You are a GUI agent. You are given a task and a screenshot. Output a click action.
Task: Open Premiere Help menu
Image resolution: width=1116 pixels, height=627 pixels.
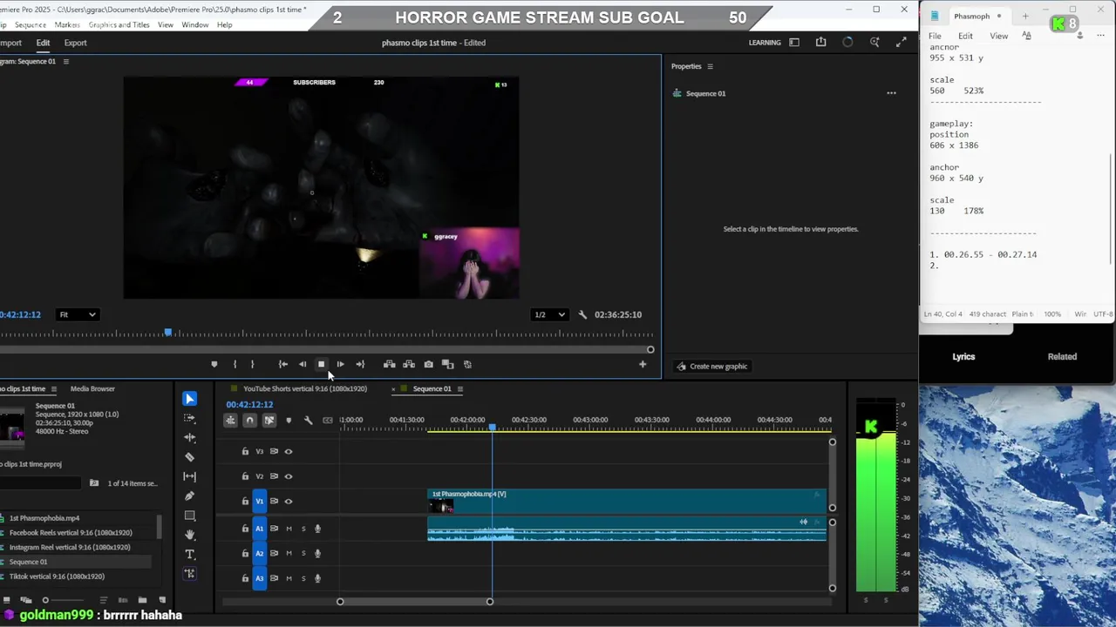[x=224, y=24]
